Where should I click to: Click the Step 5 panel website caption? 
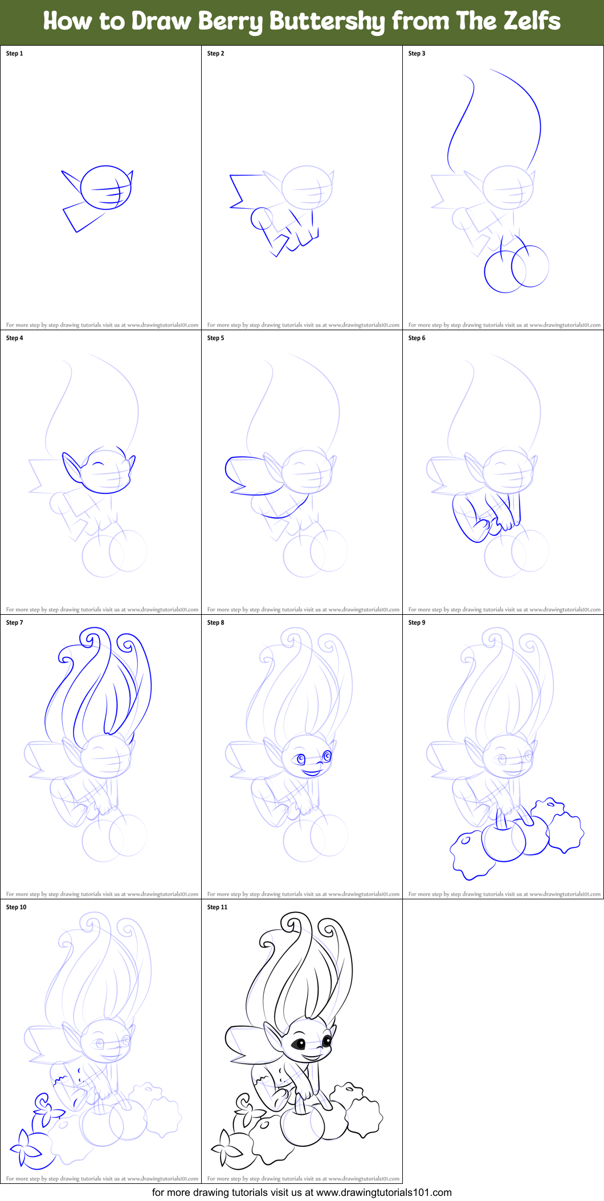[x=304, y=610]
